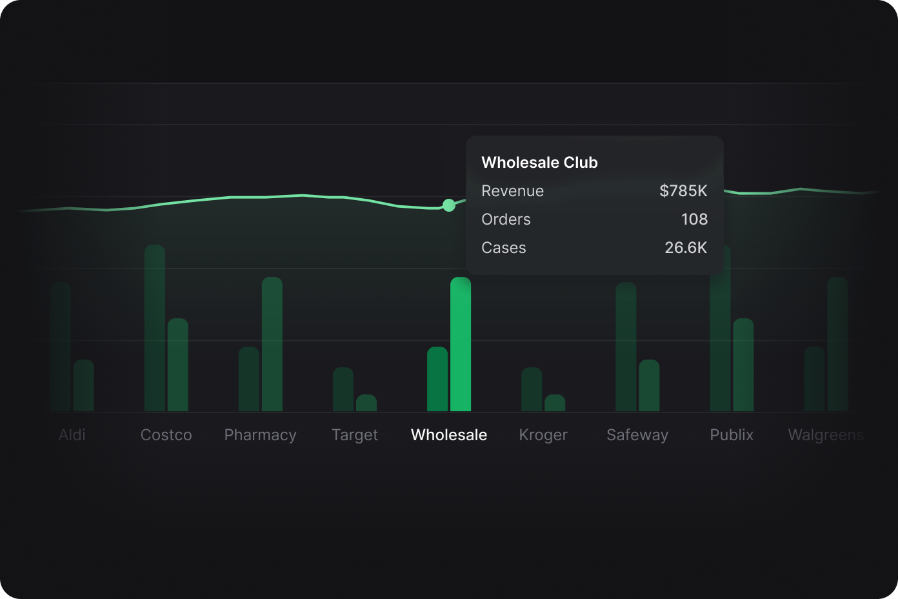This screenshot has height=599, width=898.
Task: Click the shorter Costco bar
Action: coord(178,365)
